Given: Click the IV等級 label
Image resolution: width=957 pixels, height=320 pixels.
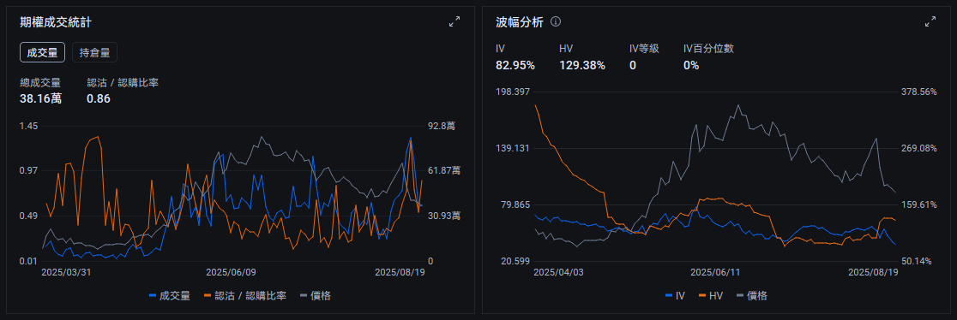Looking at the screenshot, I should (644, 49).
